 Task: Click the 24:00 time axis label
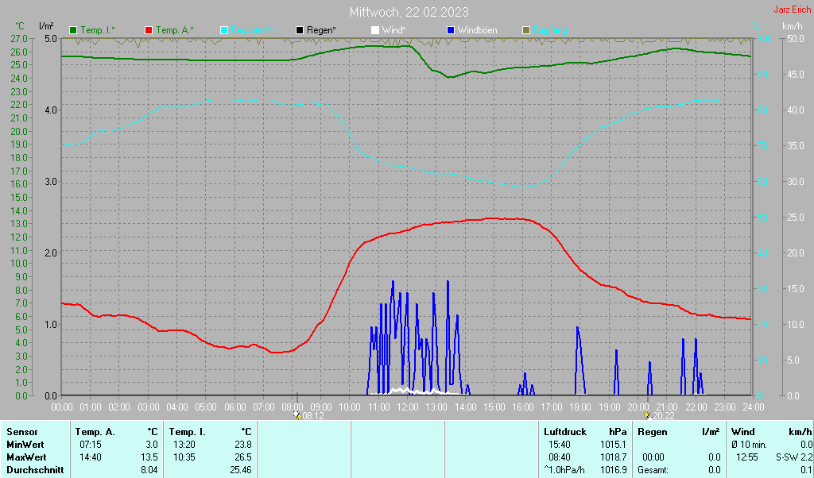click(x=753, y=407)
